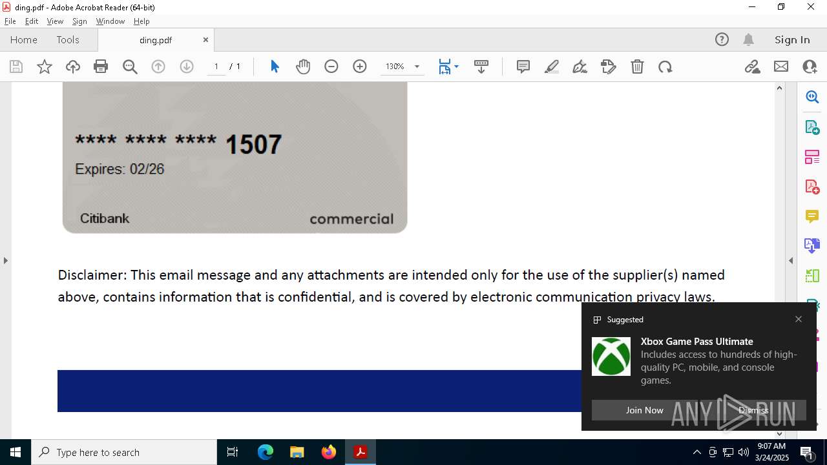827x465 pixels.
Task: Click the share with others person icon
Action: 810,67
